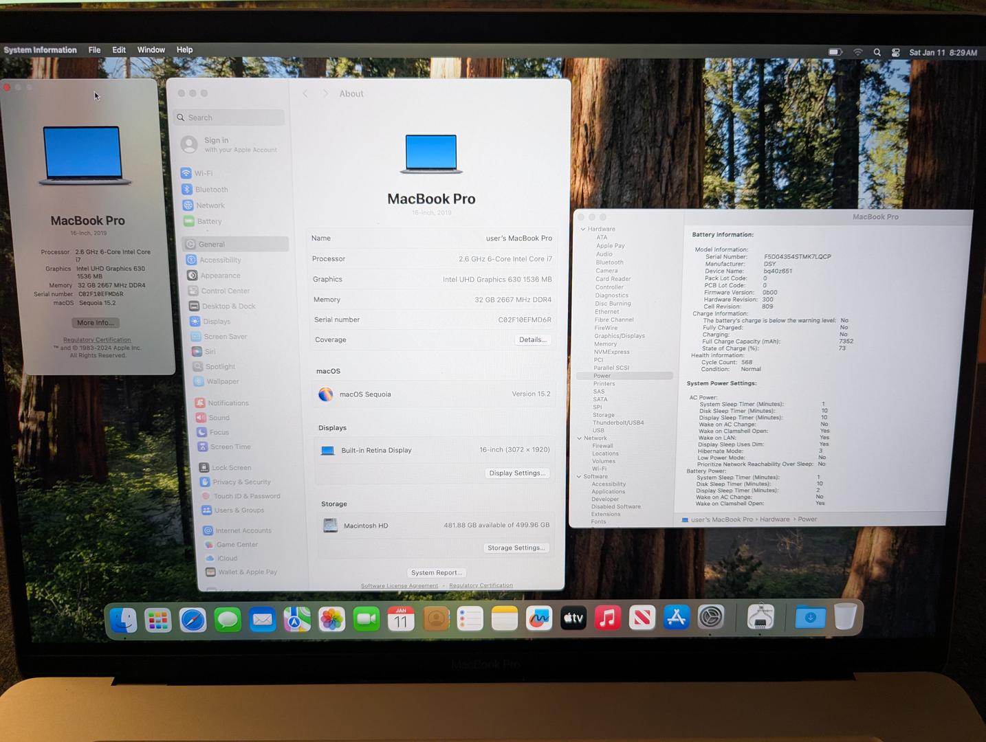Screen dimensions: 986x742
Task: Open Display Settings button
Action: pos(517,473)
